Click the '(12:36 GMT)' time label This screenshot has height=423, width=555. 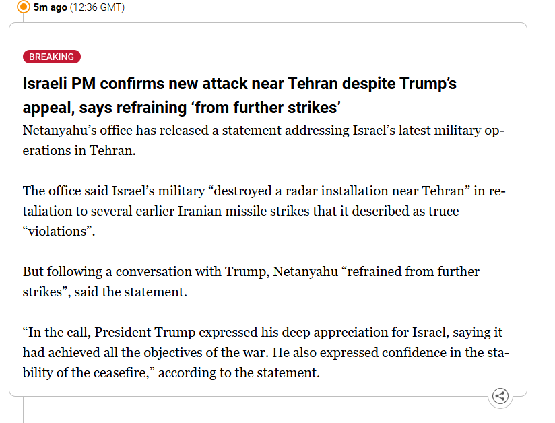point(98,7)
